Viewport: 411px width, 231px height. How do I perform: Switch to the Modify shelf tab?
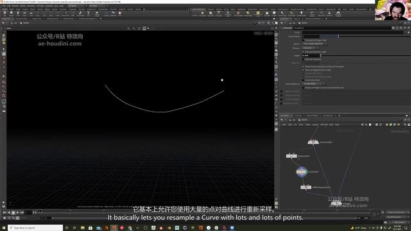click(12, 9)
